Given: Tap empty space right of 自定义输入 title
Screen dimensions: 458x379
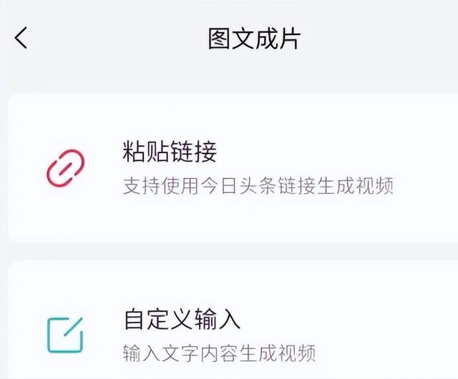Looking at the screenshot, I should tap(343, 318).
